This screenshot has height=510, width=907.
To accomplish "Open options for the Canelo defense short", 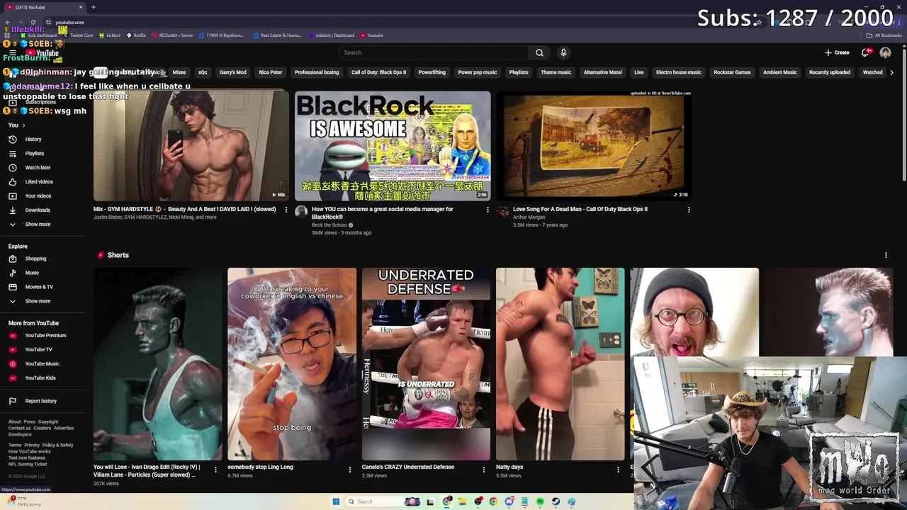I will [484, 470].
